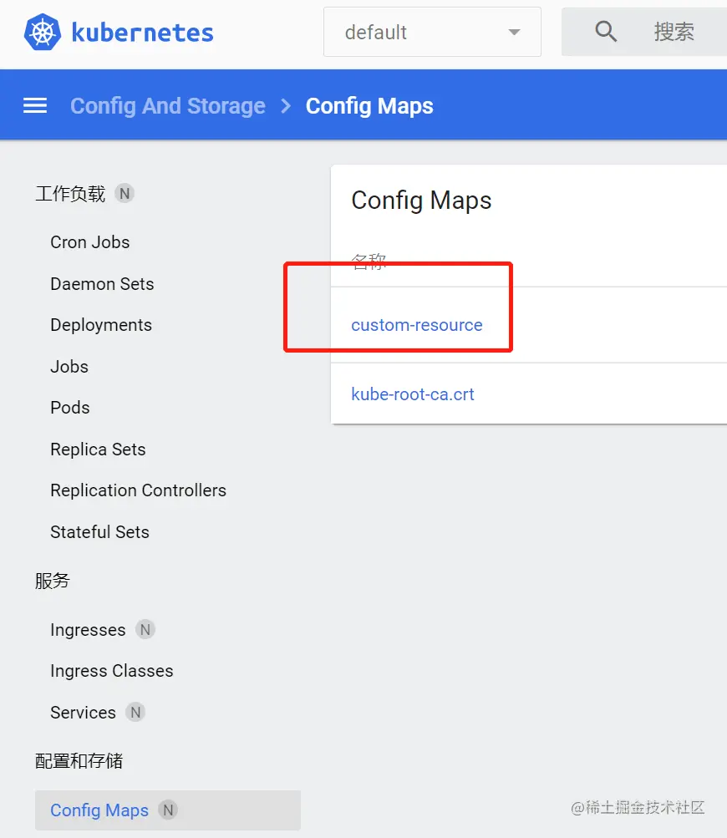This screenshot has width=727, height=838.
Task: Open the custom-resource config map
Action: pyautogui.click(x=417, y=325)
